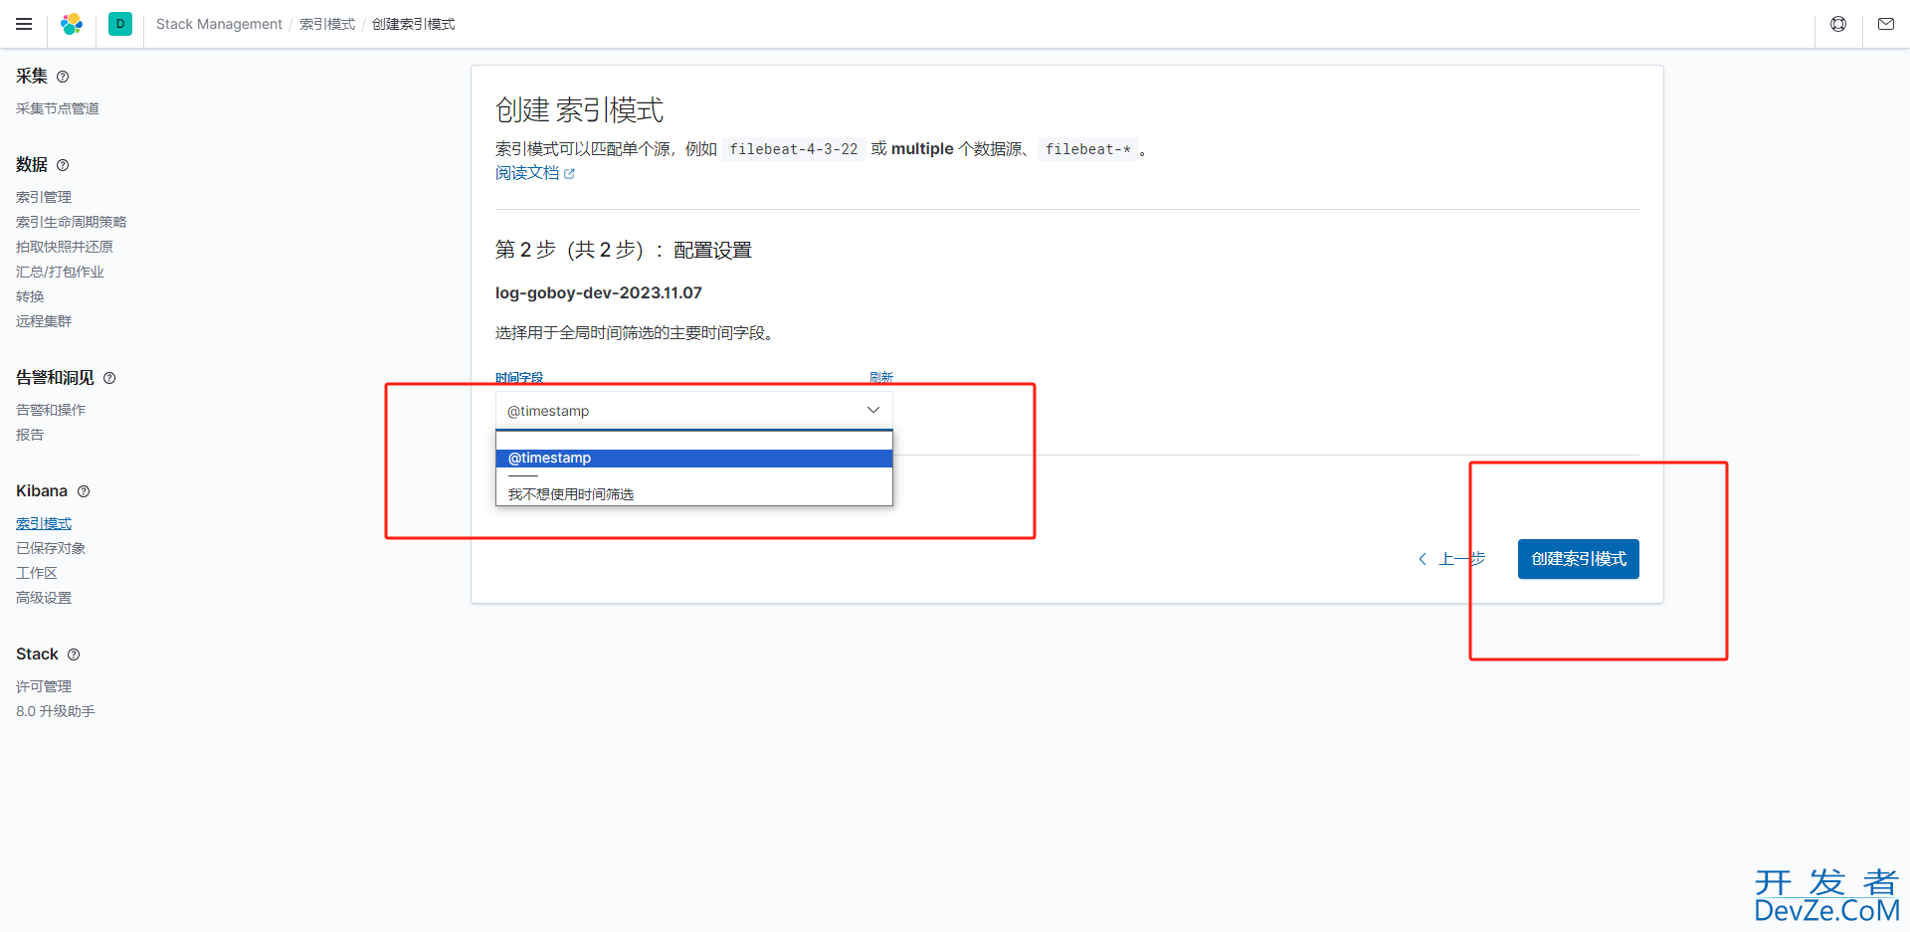1910x932 pixels.
Task: Click the Elastic logo icon
Action: 72,24
